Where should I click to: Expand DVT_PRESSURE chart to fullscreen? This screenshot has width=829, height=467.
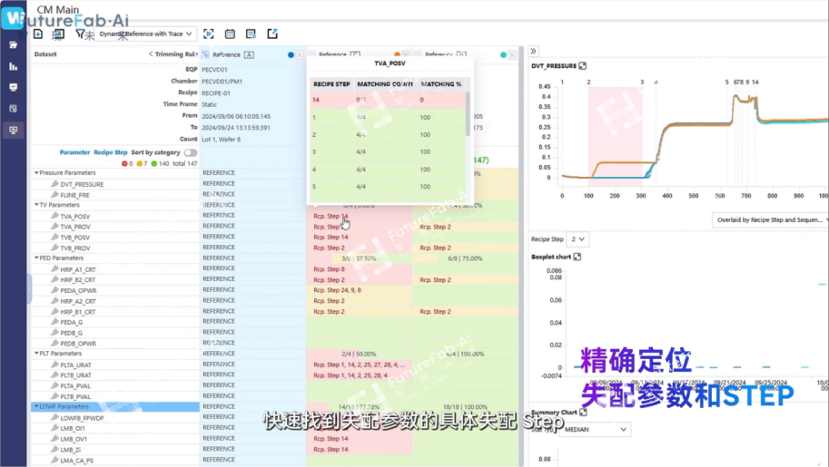coord(583,66)
